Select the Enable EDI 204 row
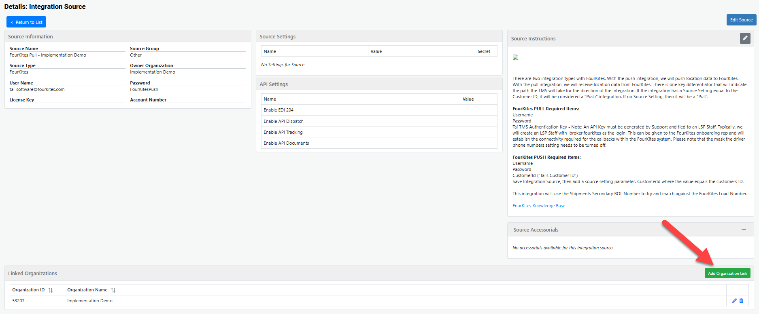The image size is (759, 314). (x=379, y=110)
